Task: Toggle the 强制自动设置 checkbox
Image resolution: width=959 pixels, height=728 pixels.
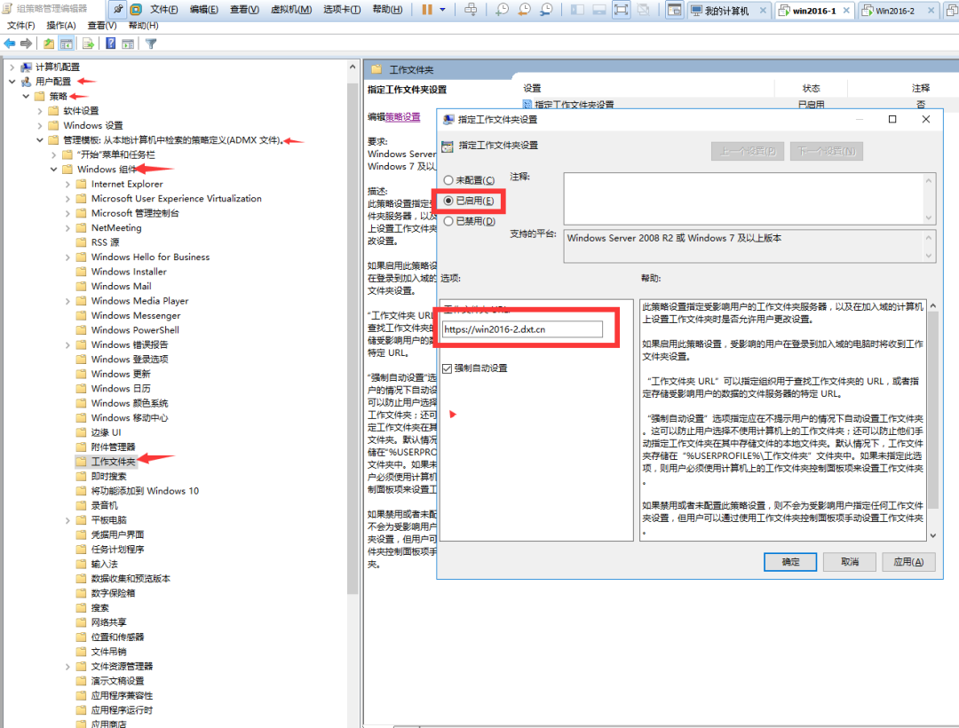Action: point(447,368)
